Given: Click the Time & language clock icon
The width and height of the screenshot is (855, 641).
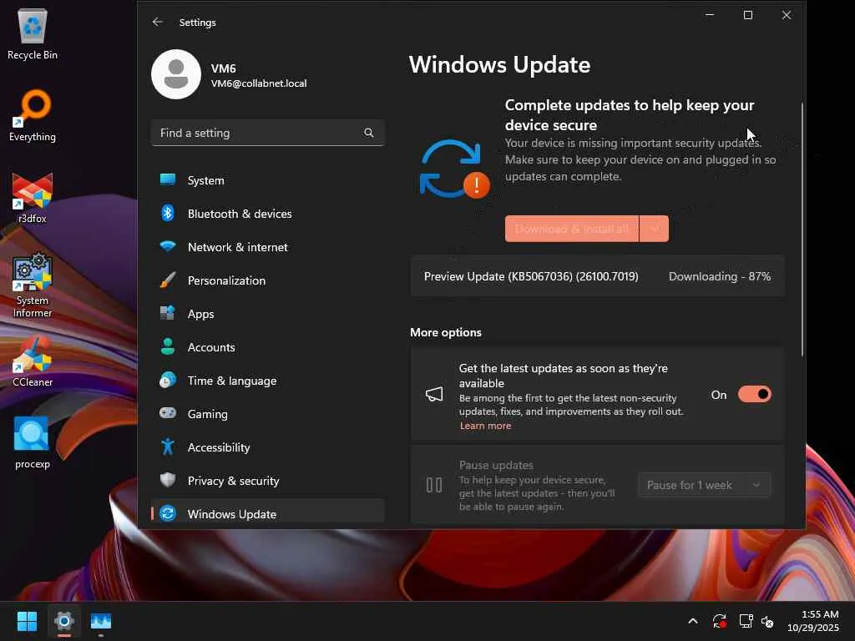Looking at the screenshot, I should click(x=167, y=381).
